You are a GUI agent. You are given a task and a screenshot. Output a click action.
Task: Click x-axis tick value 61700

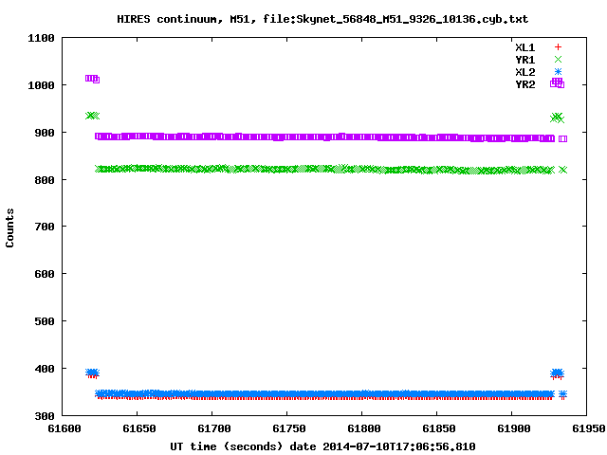pos(214,428)
